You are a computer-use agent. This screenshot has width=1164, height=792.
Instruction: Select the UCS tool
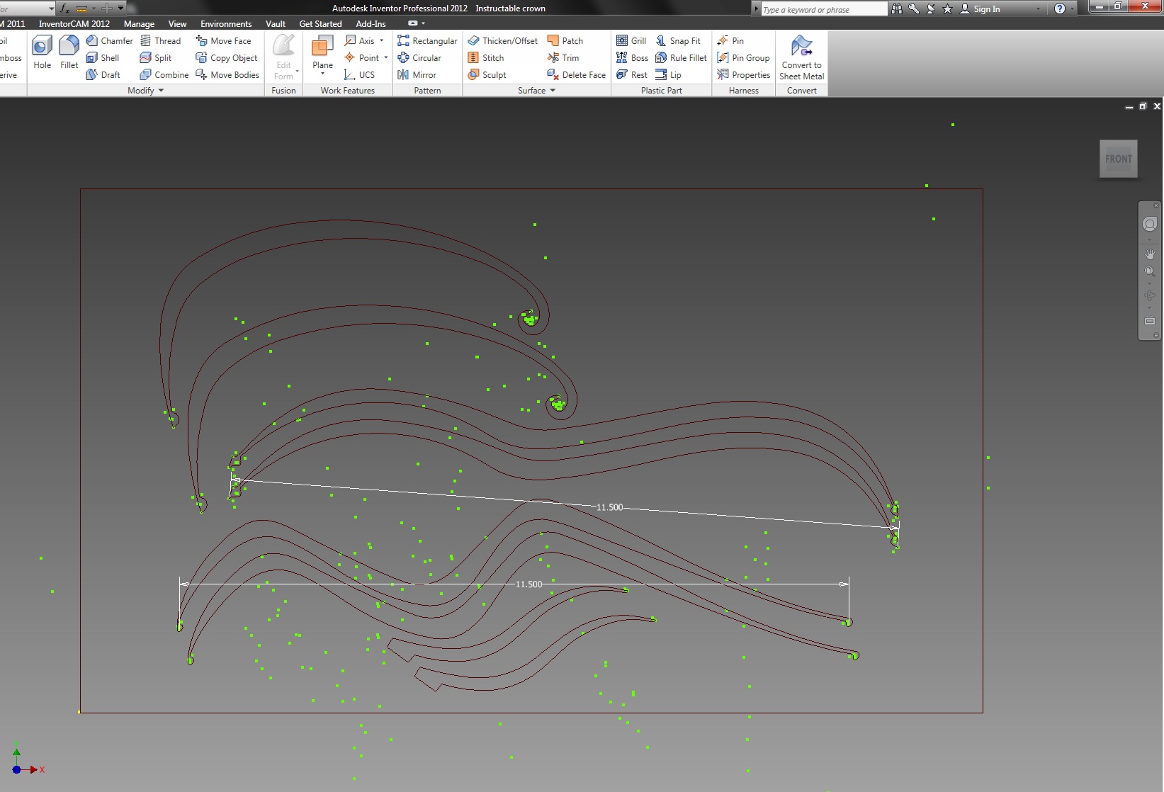point(359,75)
